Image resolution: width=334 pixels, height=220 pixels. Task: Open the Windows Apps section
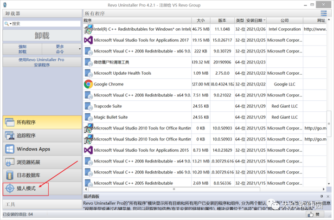[42, 149]
